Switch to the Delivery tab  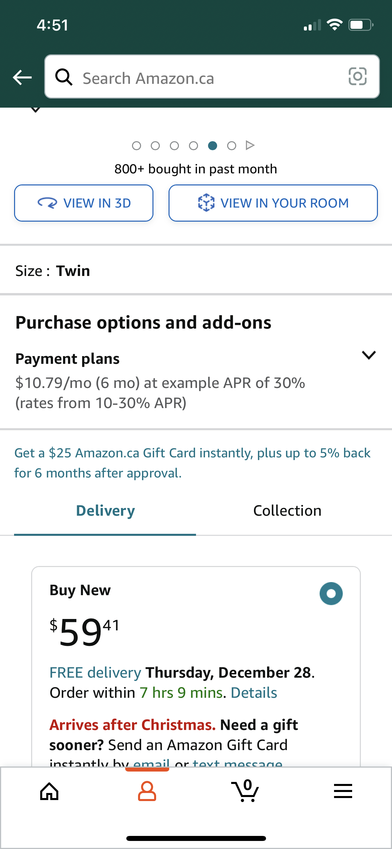click(105, 511)
